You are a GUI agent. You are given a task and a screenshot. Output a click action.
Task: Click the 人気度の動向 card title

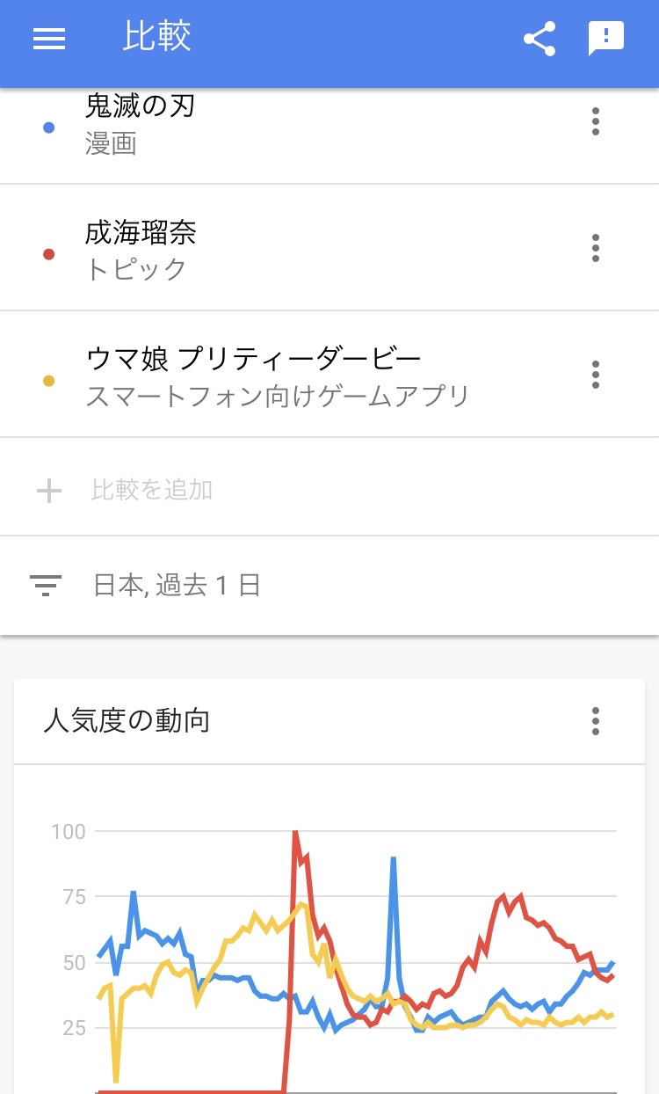click(127, 721)
